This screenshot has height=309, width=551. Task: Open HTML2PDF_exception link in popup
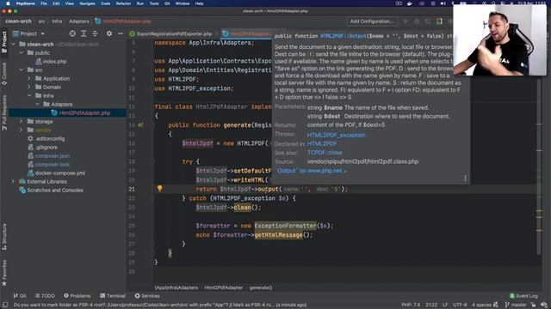(x=336, y=135)
